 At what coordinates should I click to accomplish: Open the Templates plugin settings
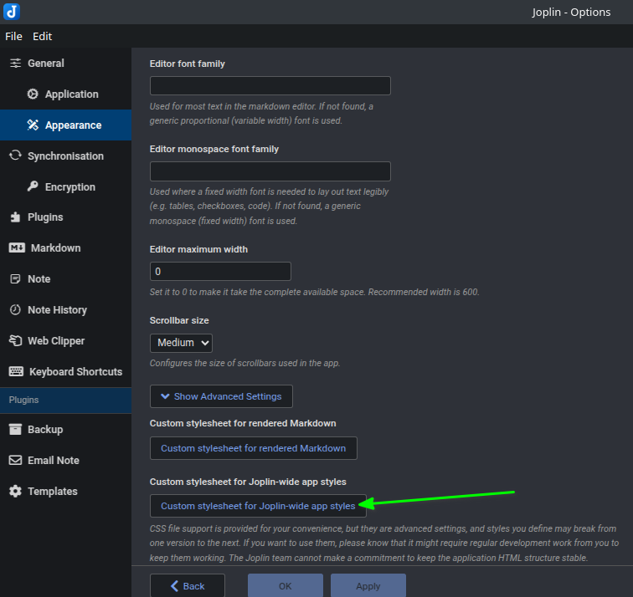click(65, 491)
